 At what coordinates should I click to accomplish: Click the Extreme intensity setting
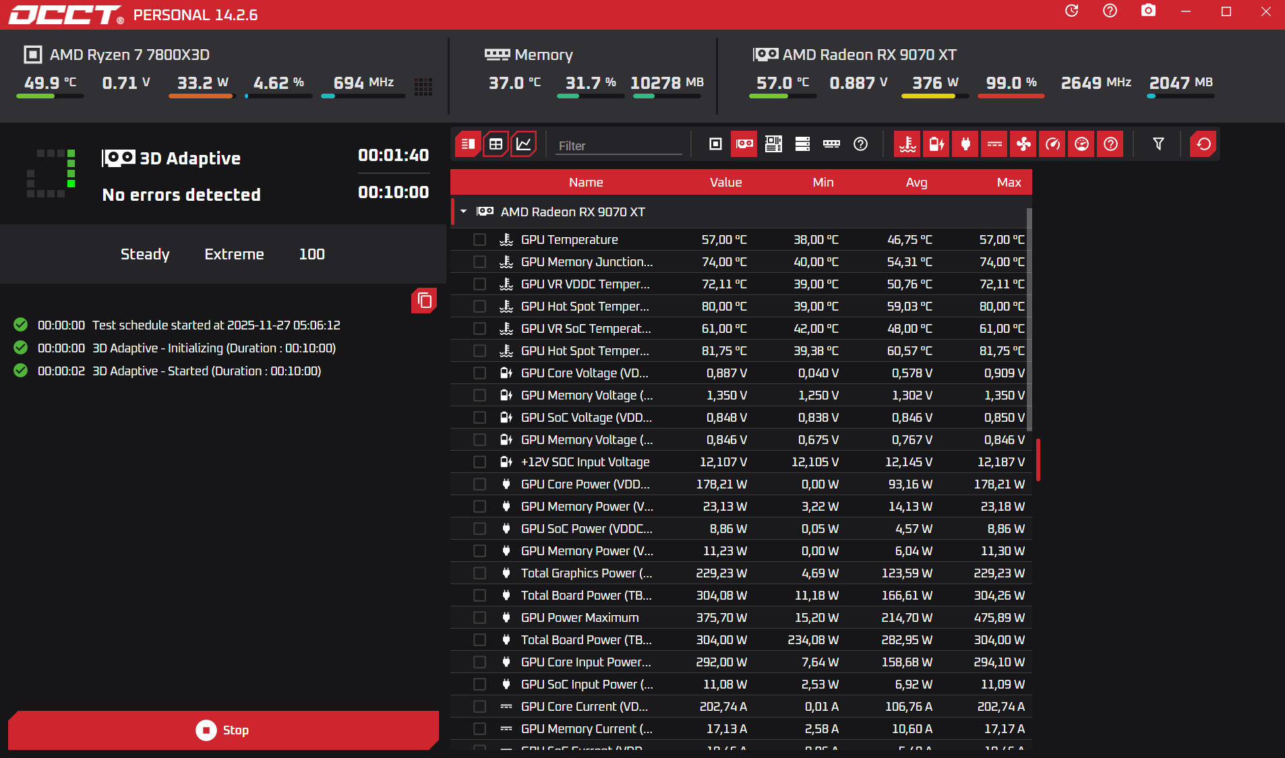(x=234, y=255)
